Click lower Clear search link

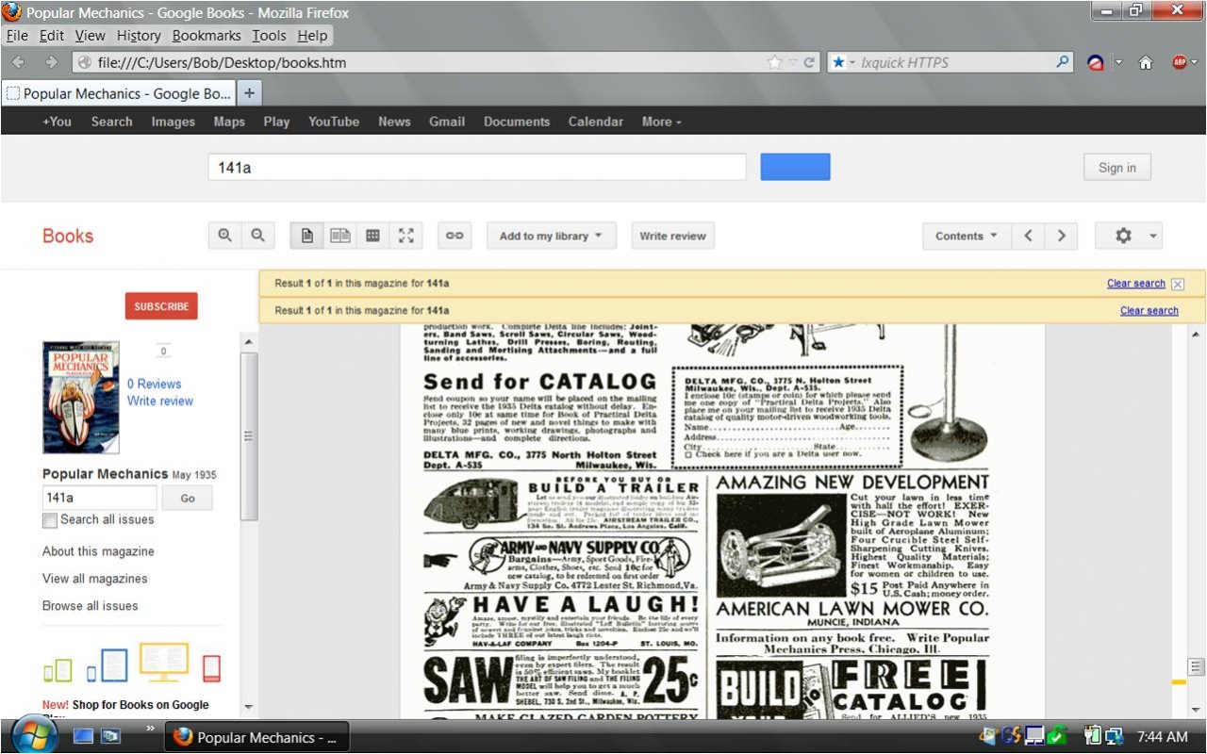pyautogui.click(x=1149, y=310)
